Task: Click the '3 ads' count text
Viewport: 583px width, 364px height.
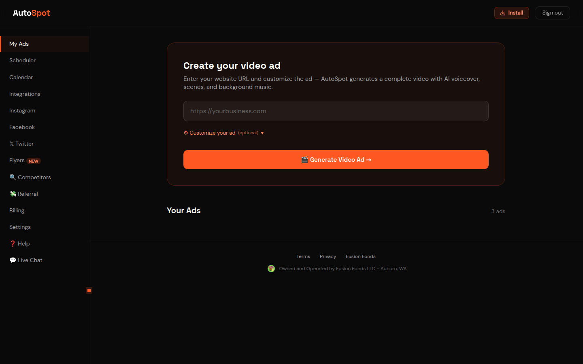Action: tap(498, 211)
